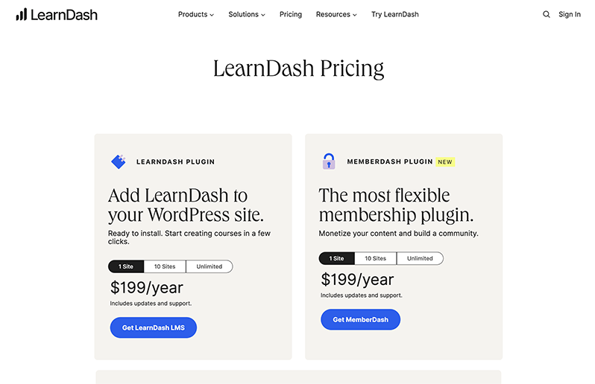The height and width of the screenshot is (384, 595).
Task: Open the search magnifier icon
Action: tap(547, 14)
